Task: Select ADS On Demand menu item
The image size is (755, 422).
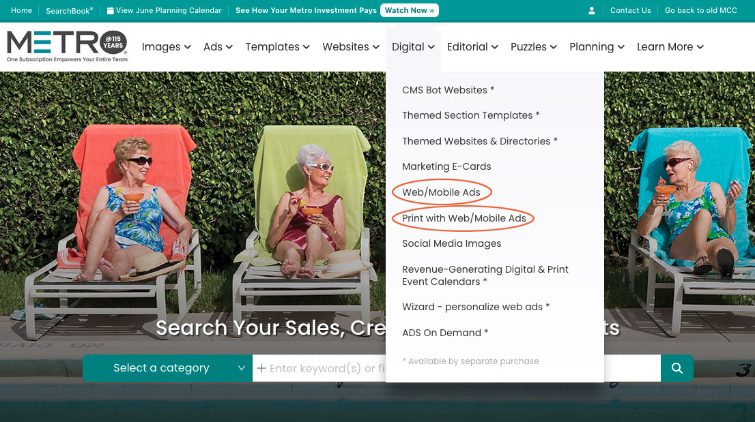Action: coord(445,333)
